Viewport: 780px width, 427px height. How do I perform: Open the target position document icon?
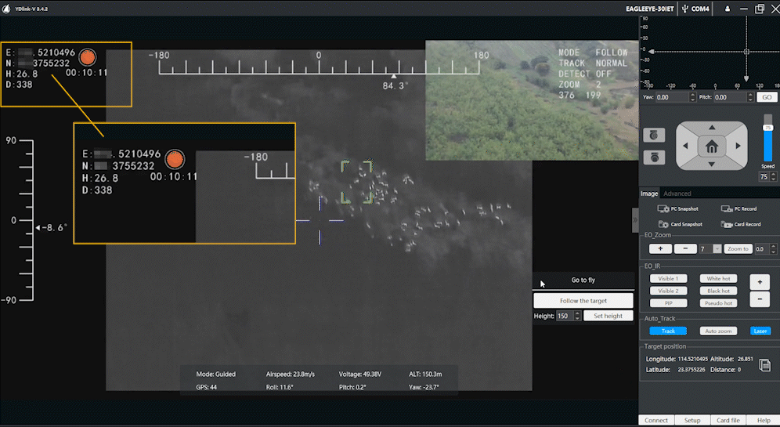point(764,365)
